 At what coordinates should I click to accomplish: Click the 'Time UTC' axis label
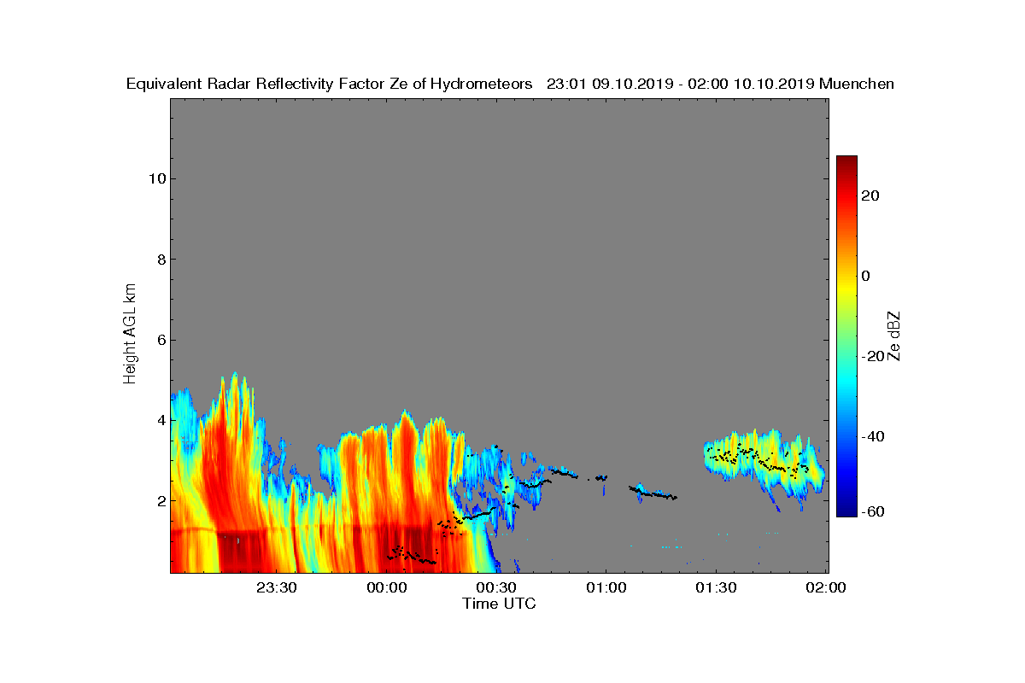(500, 604)
